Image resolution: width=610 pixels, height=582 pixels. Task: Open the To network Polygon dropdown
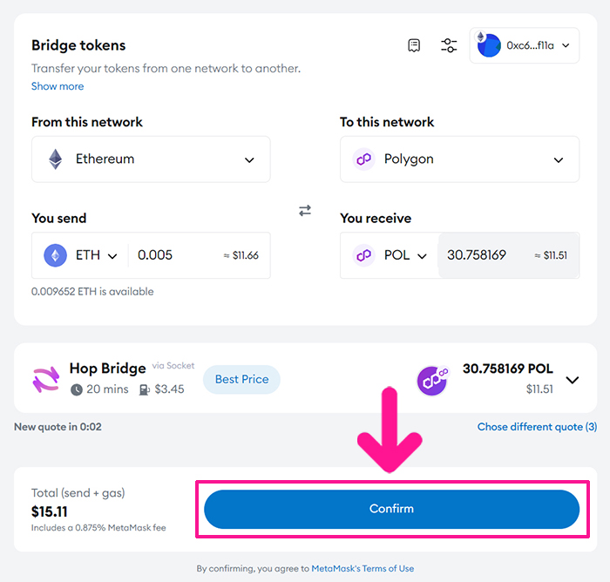pyautogui.click(x=459, y=159)
